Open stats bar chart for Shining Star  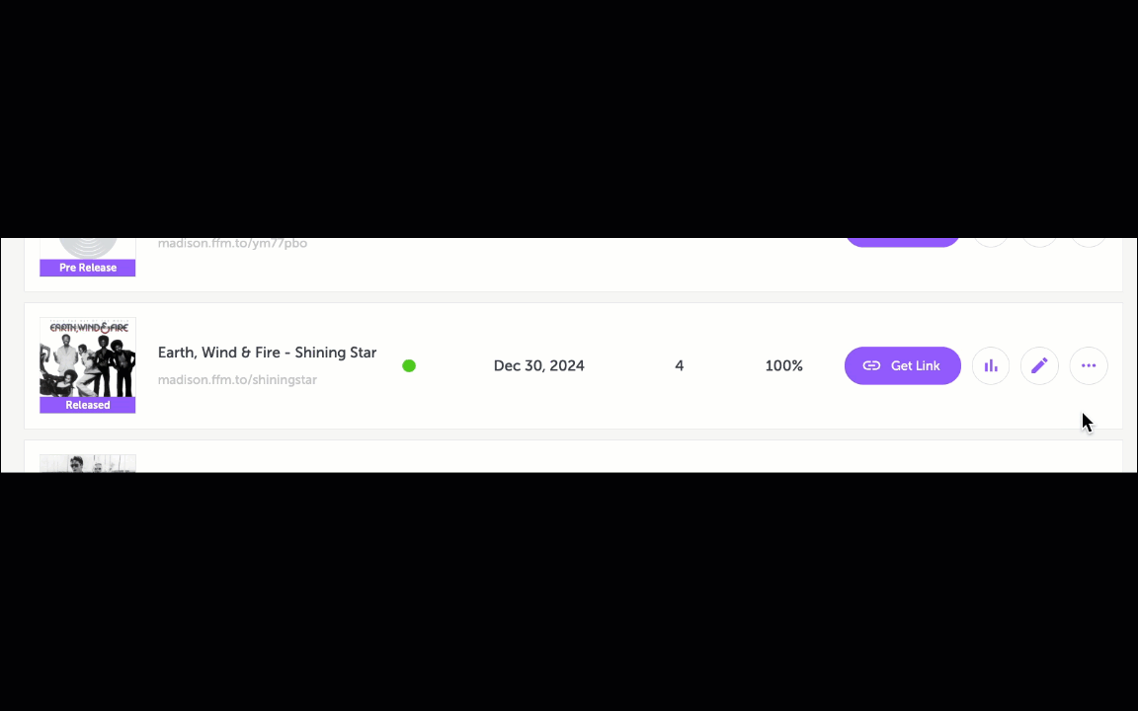(x=991, y=365)
